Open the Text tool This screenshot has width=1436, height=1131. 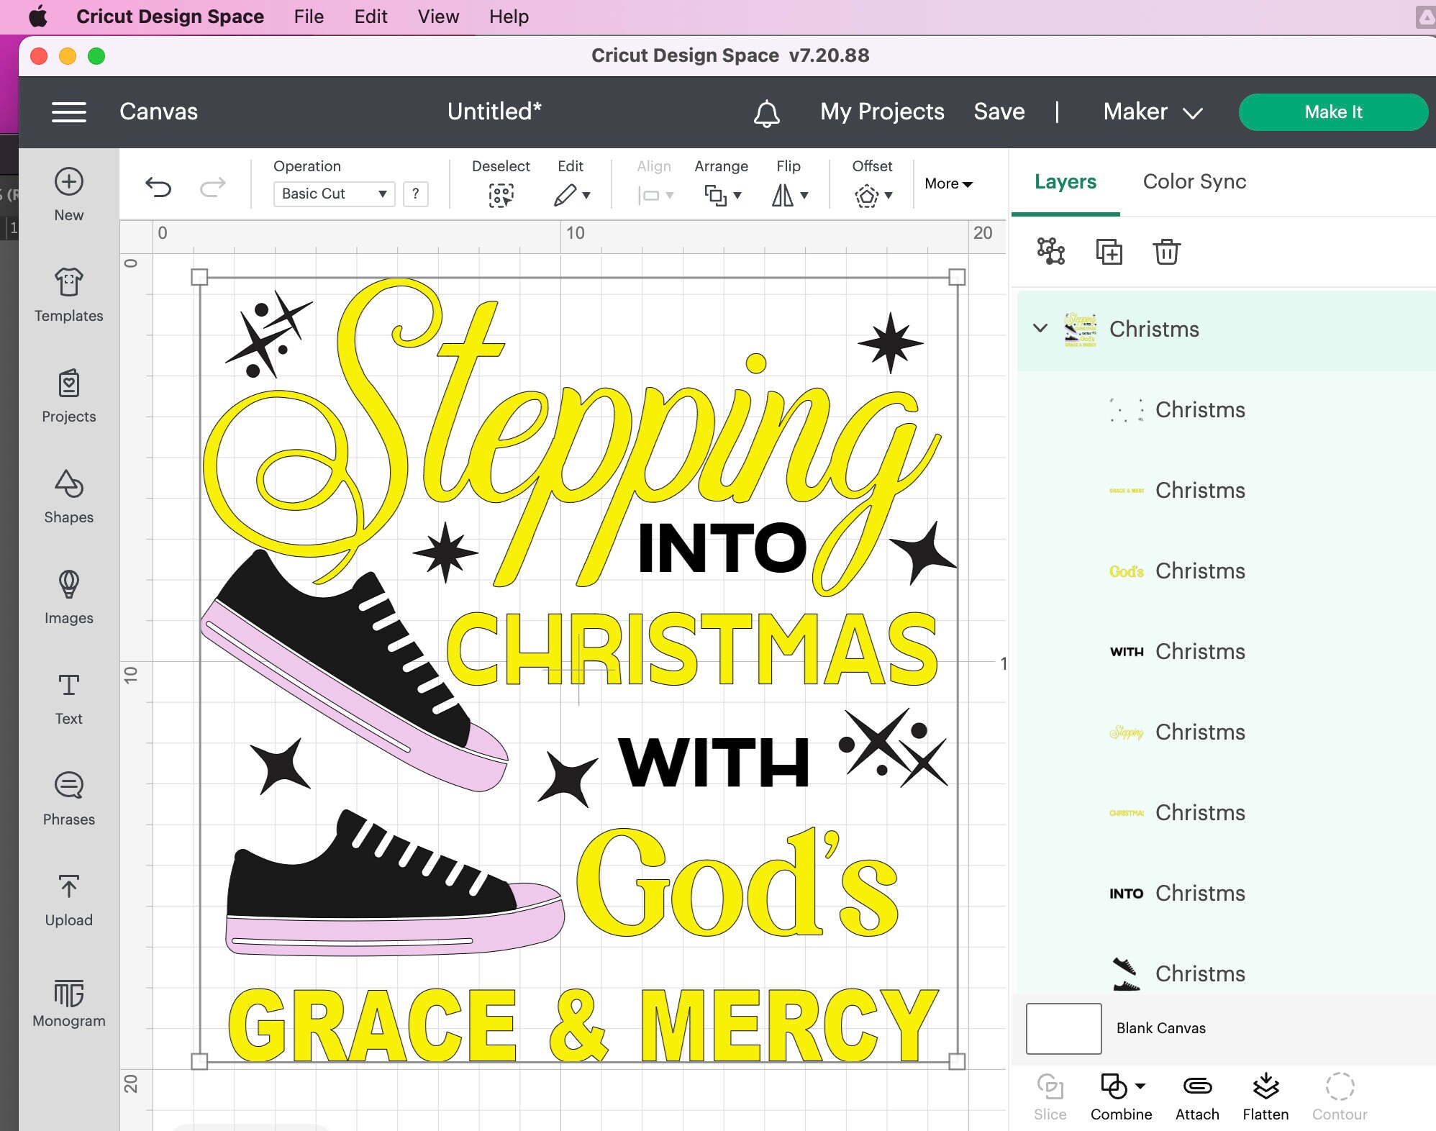[x=68, y=696]
